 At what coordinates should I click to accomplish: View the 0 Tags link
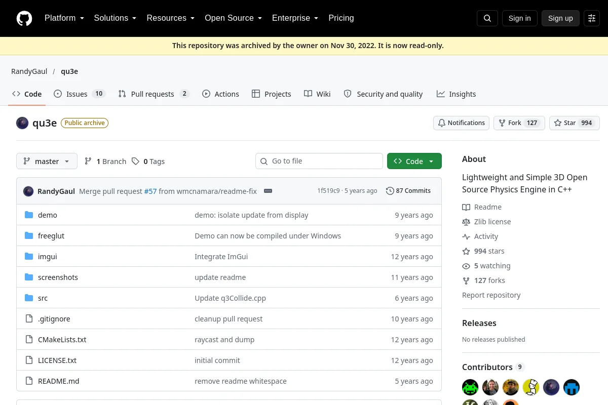pyautogui.click(x=148, y=161)
